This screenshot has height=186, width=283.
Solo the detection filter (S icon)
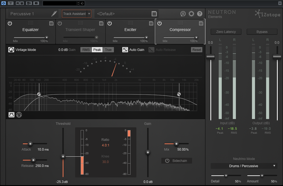[19, 115]
